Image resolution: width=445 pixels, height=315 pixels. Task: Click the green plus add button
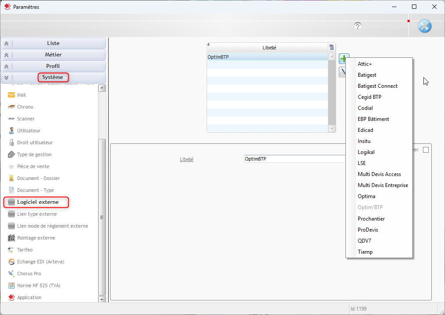[x=343, y=58]
